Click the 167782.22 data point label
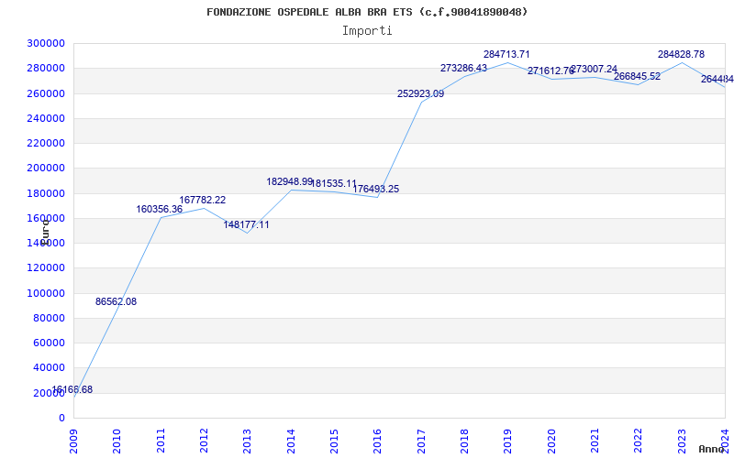Screen dimensions: 734x458 [x=202, y=200]
